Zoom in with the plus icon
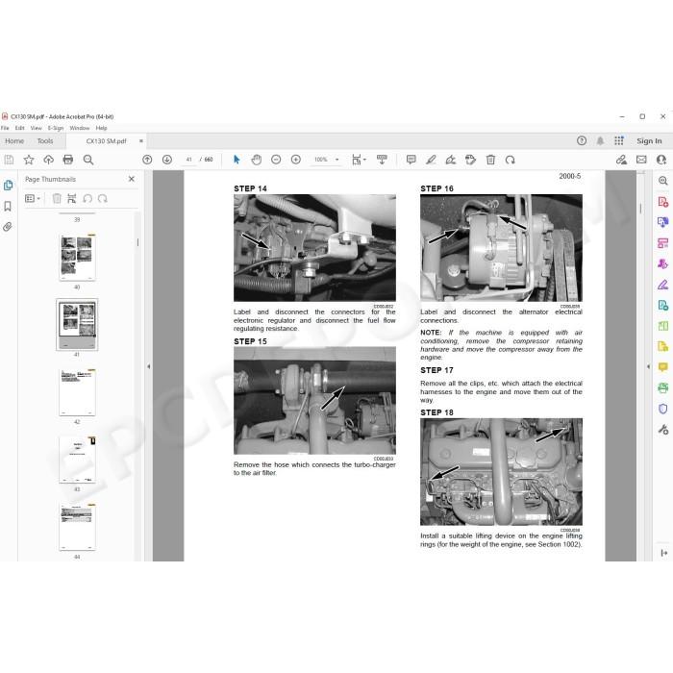 coord(296,160)
